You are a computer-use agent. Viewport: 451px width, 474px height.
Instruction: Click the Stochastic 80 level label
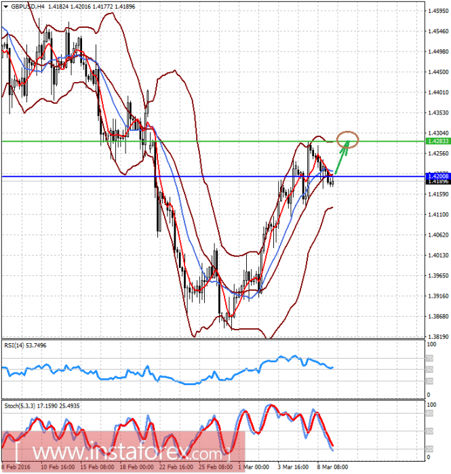pos(429,414)
